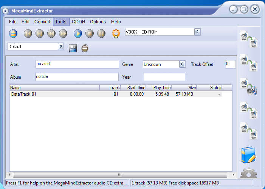
Task: Click the CDA partial copy speaker icon
Action: click(x=249, y=87)
